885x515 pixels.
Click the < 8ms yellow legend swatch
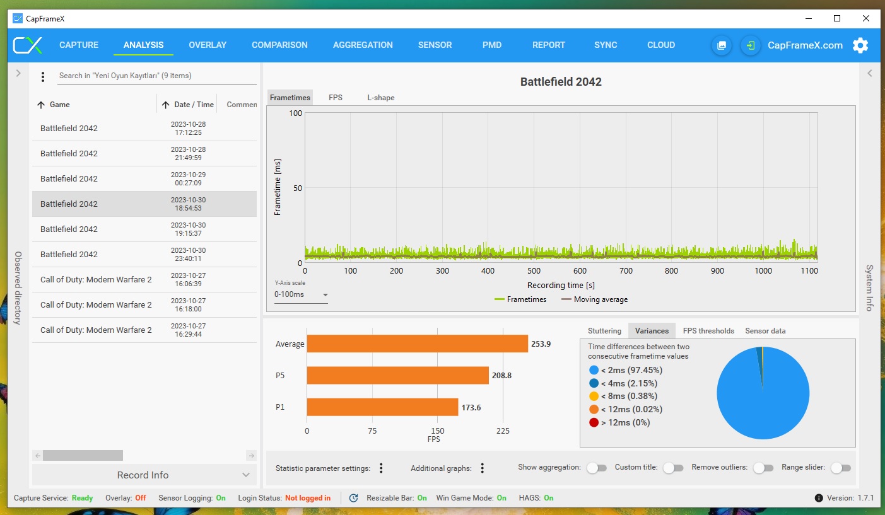point(593,396)
